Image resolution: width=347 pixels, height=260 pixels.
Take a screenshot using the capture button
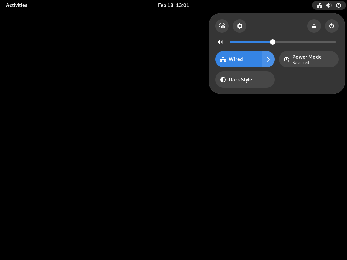tap(222, 26)
